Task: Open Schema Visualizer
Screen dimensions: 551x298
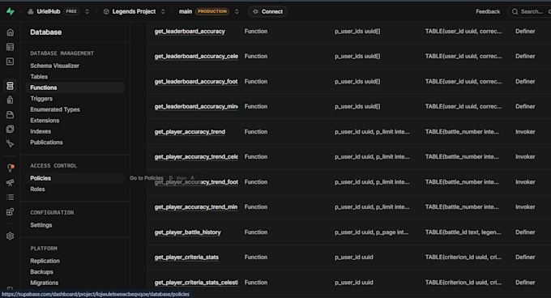Action: [x=54, y=66]
